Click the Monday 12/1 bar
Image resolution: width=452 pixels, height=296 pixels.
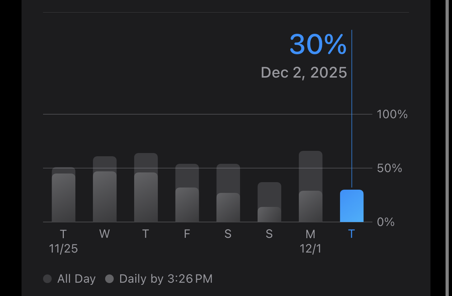[311, 186]
